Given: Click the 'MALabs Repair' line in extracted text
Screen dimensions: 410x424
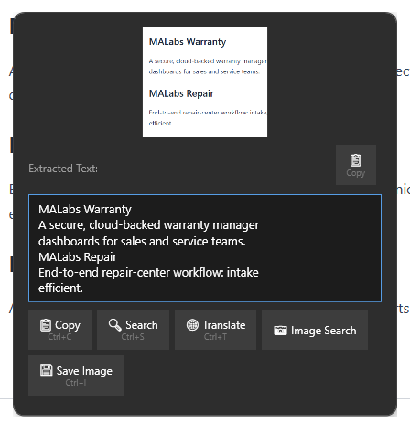Looking at the screenshot, I should coord(78,257).
